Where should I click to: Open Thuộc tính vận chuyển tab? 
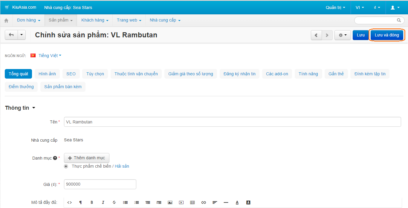[x=136, y=74]
